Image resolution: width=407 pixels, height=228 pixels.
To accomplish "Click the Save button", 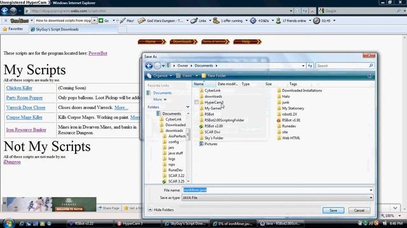I will (333, 210).
